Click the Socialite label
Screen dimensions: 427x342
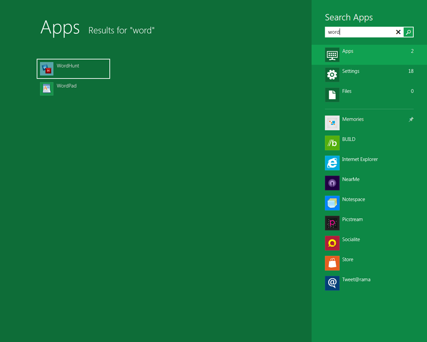point(351,240)
